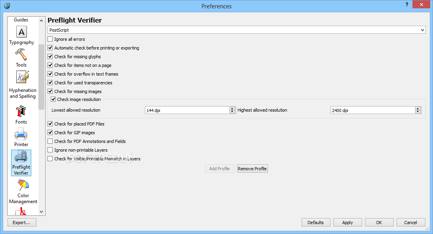Toggle Automatic check before printing or exporting
This screenshot has height=234, width=433.
click(x=50, y=48)
